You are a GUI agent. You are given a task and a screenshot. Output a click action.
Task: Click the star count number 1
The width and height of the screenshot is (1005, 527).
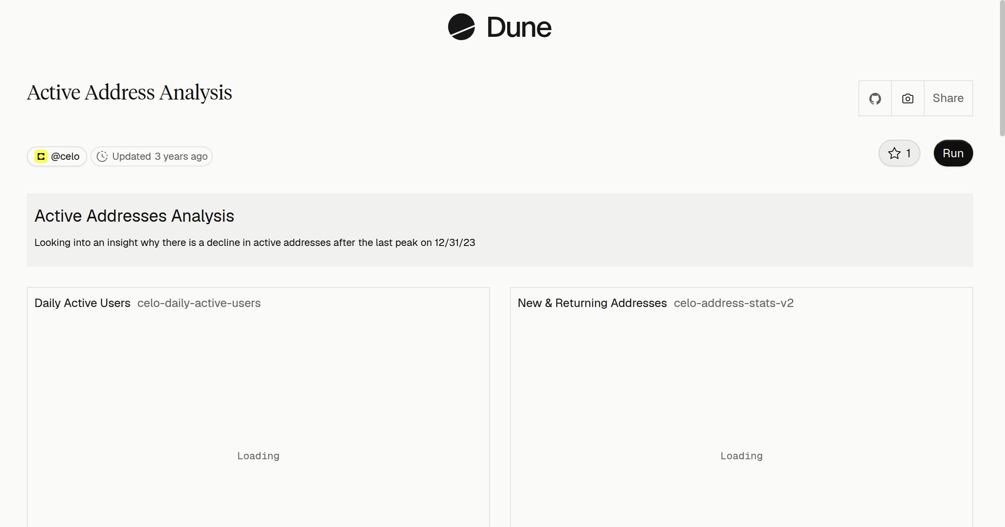tap(908, 153)
